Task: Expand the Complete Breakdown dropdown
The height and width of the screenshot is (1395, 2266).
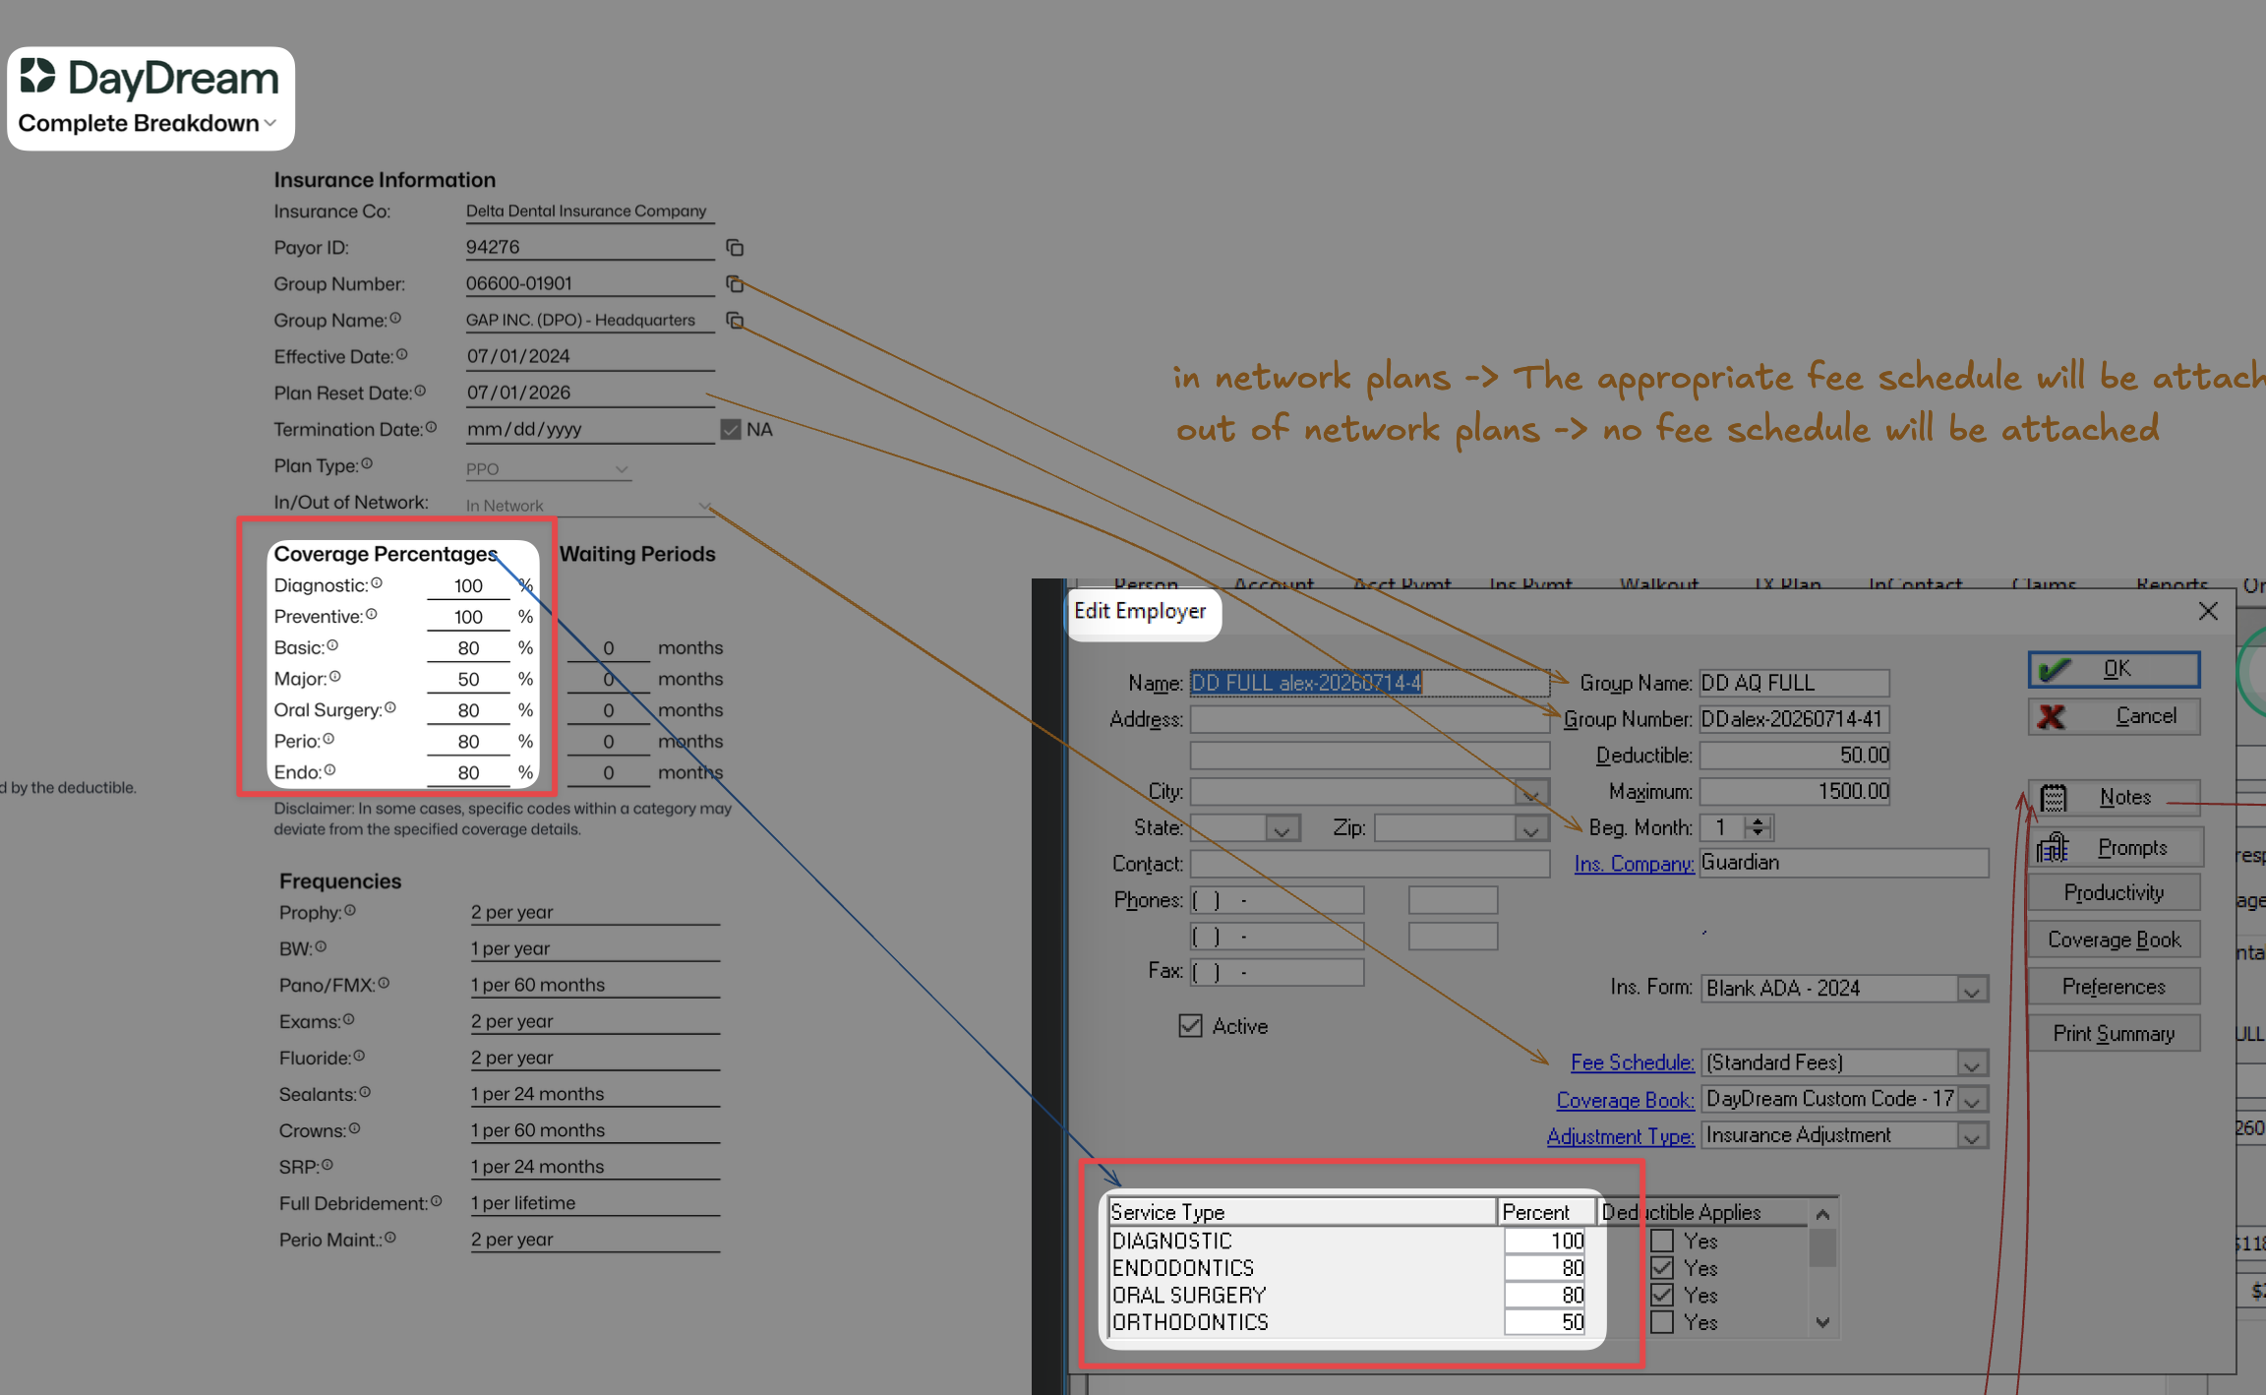Action: pos(148,124)
